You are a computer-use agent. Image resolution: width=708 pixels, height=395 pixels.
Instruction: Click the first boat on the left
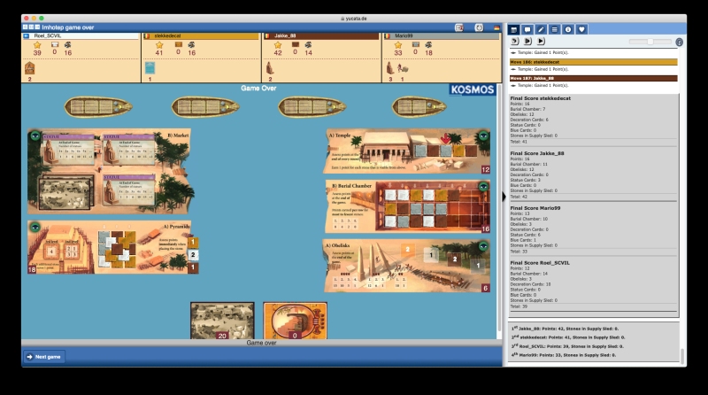point(98,107)
